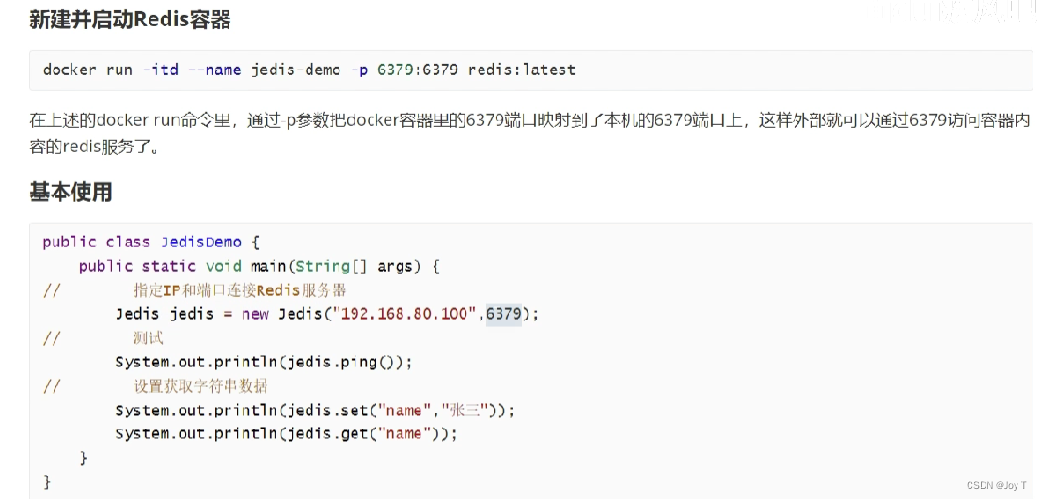Viewport: 1041px width, 499px height.
Task: Click the jedis.get("name") println line
Action: (286, 434)
